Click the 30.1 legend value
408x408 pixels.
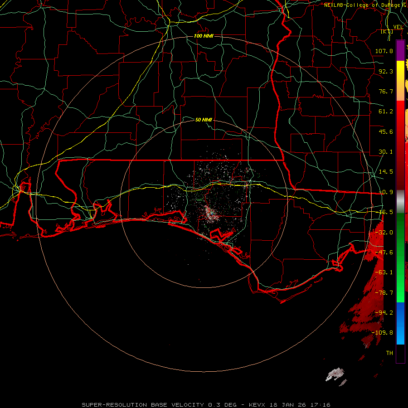tap(386, 152)
